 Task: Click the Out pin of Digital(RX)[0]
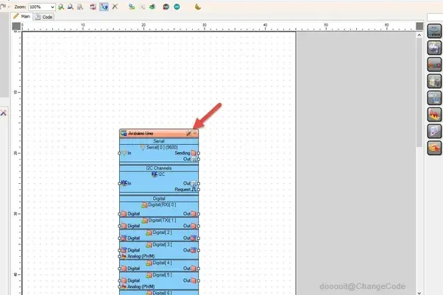pyautogui.click(x=199, y=214)
